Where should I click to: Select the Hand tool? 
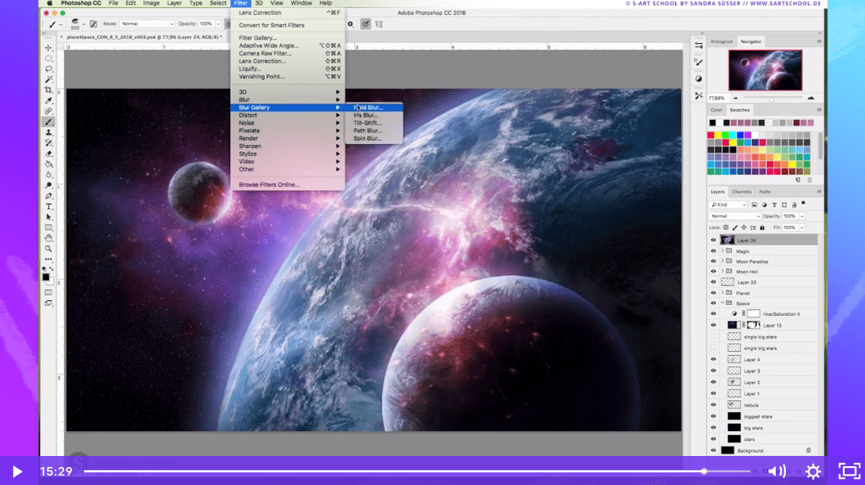tap(49, 238)
